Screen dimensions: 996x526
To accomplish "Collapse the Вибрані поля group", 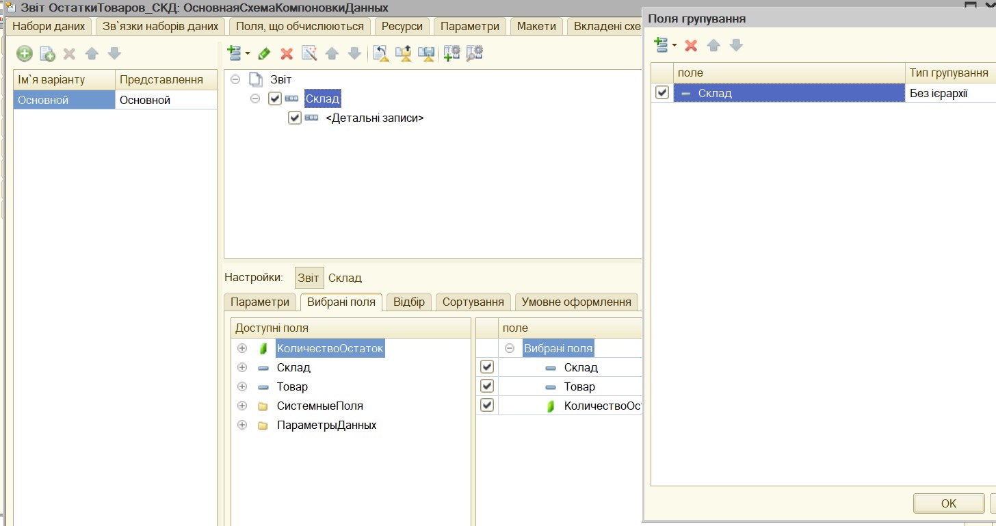I will click(x=509, y=349).
